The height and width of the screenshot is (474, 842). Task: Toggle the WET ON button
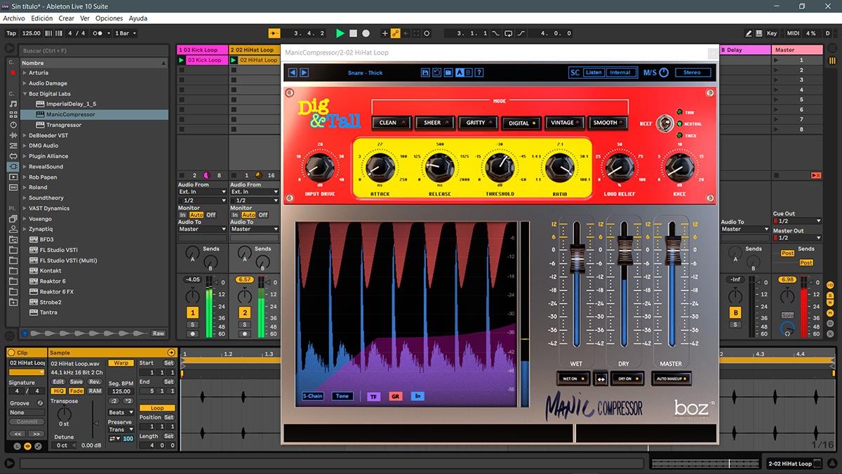573,378
